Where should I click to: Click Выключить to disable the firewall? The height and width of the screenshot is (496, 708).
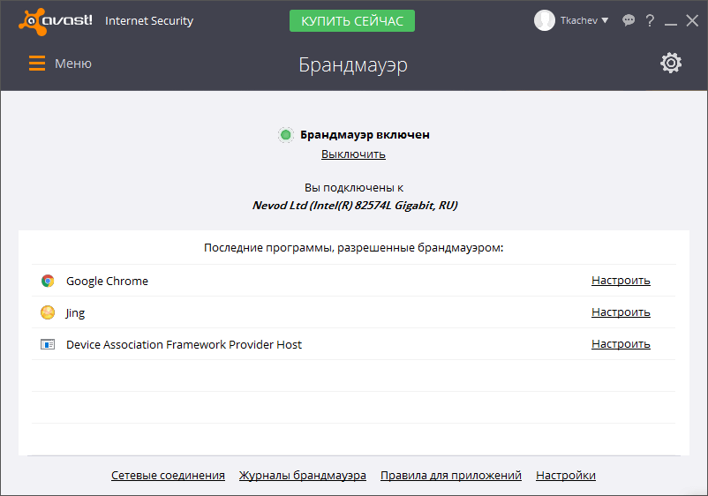pyautogui.click(x=353, y=154)
